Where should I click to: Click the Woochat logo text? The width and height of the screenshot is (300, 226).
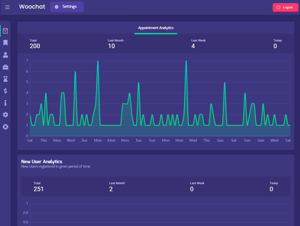pyautogui.click(x=32, y=7)
